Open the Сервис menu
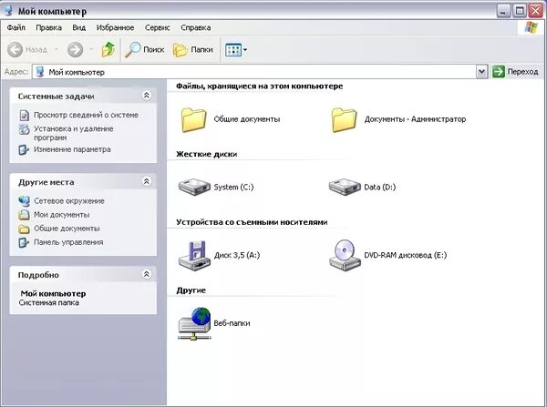The image size is (547, 407). tap(158, 27)
